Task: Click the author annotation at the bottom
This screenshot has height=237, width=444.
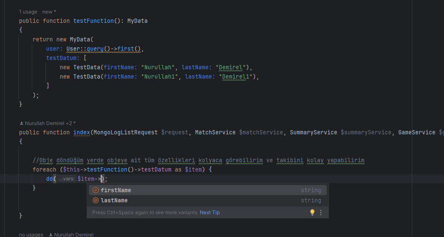Action: pyautogui.click(x=71, y=234)
